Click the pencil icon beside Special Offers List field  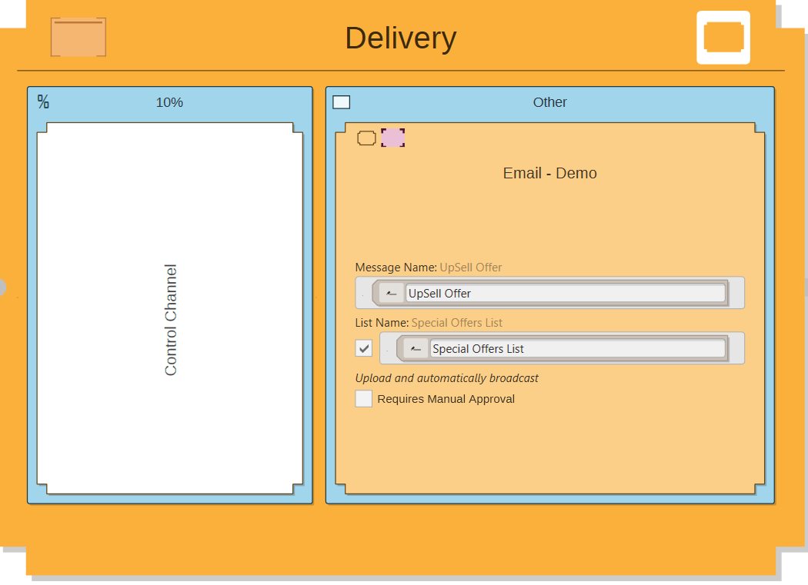point(416,349)
